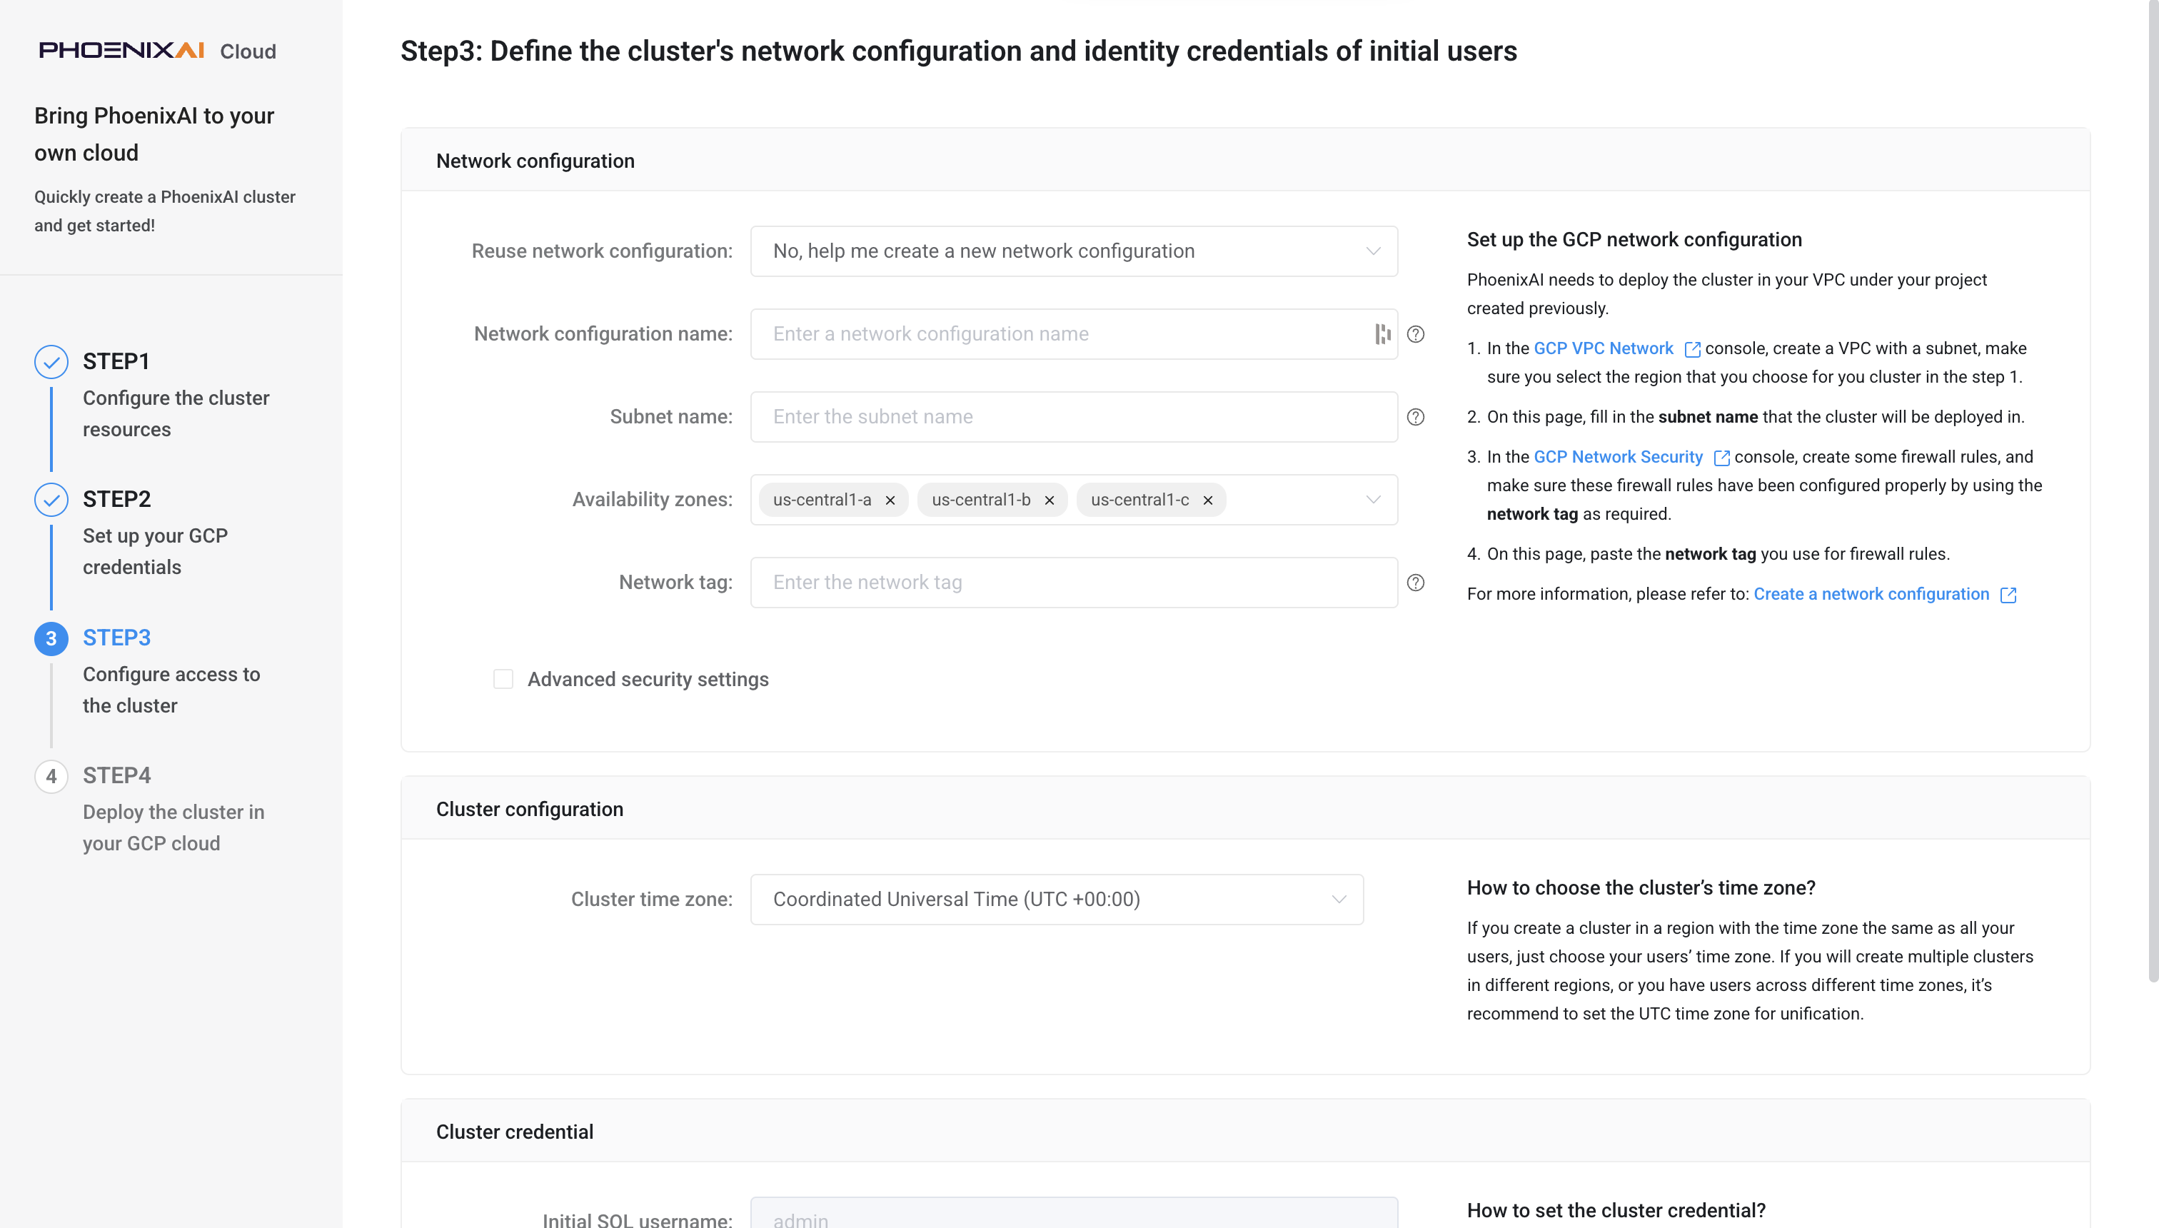Screen dimensions: 2159x1228
Task: Open the Reuse network configuration dropdown
Action: click(x=1074, y=251)
